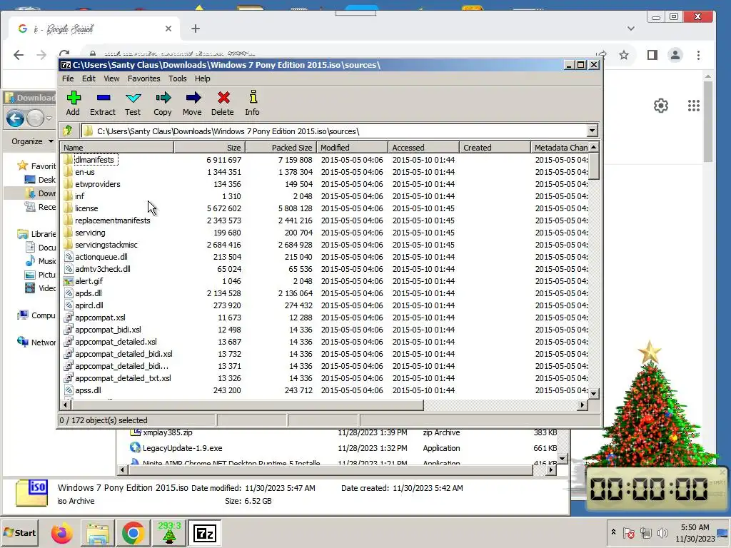Select apss.dll file
The image size is (731, 548).
(x=88, y=390)
